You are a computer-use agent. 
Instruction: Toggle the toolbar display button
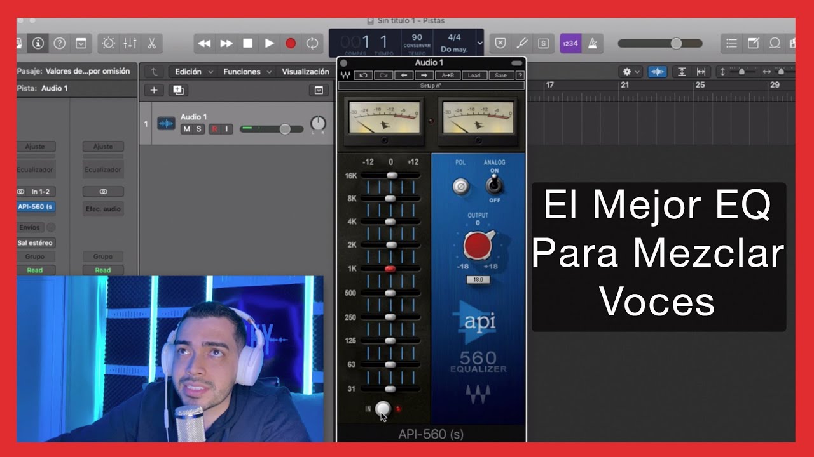[81, 43]
